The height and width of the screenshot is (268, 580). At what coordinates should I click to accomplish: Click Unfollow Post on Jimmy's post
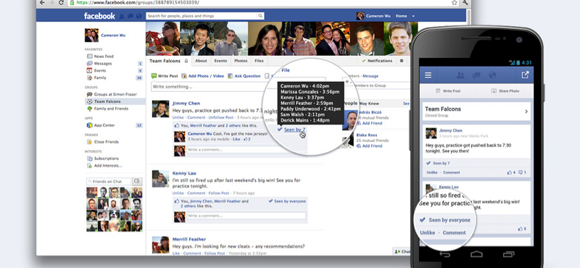point(221,117)
